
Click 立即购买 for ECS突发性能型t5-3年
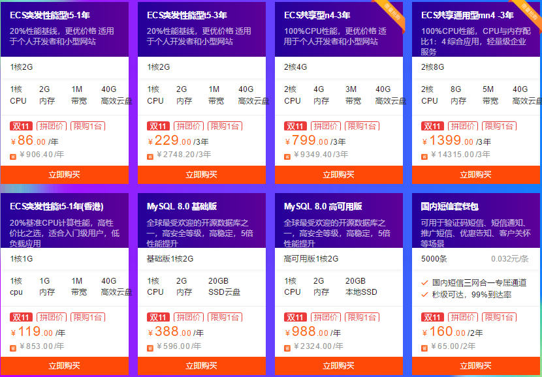click(202, 175)
